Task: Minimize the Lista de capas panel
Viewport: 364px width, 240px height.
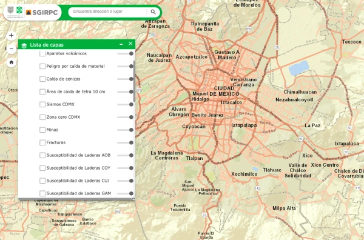Action: coord(121,44)
